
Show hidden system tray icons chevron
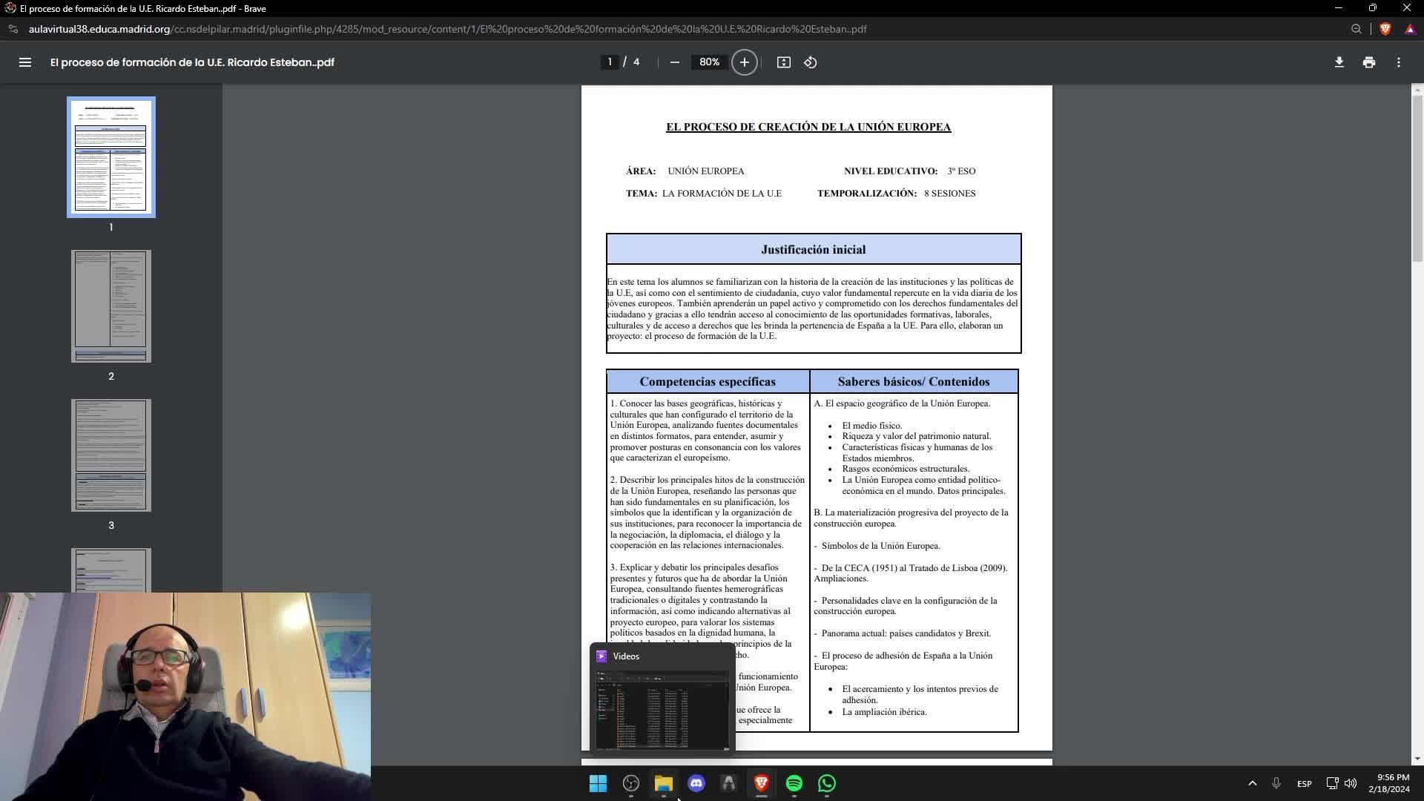1252,783
